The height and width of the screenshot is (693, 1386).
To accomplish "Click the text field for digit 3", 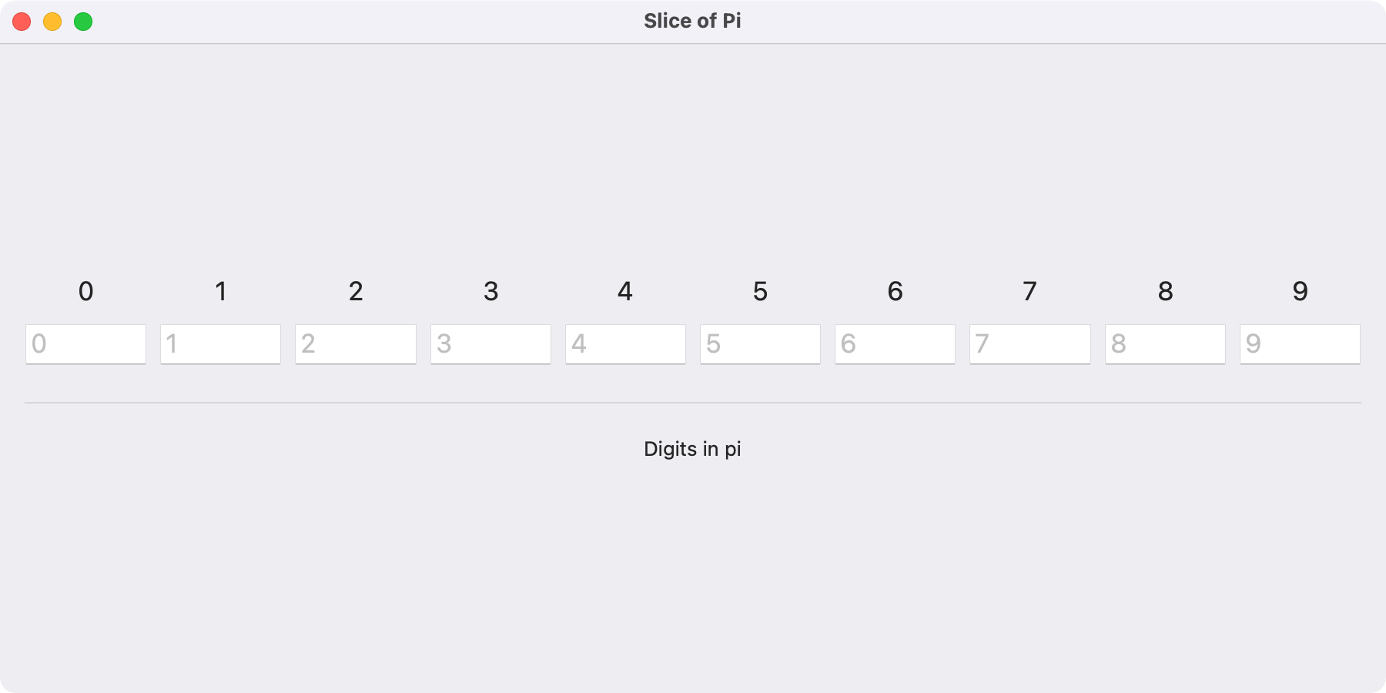I will (490, 343).
